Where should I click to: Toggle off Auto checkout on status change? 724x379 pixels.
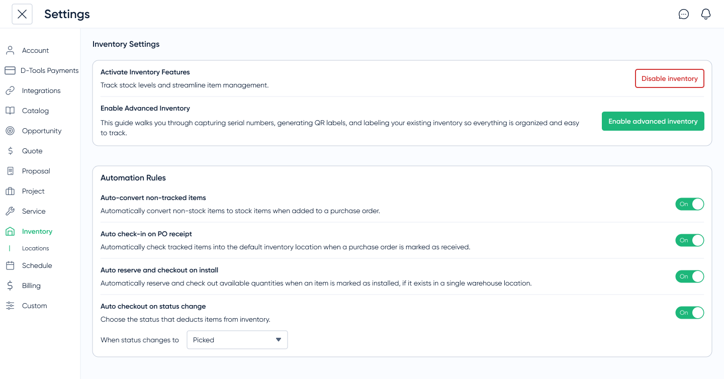pos(689,313)
